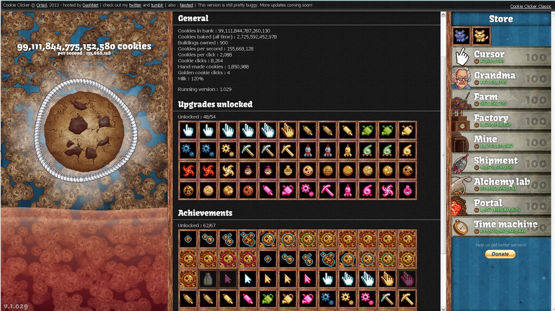
Task: Buy a Cursor in the store
Action: tap(501, 57)
